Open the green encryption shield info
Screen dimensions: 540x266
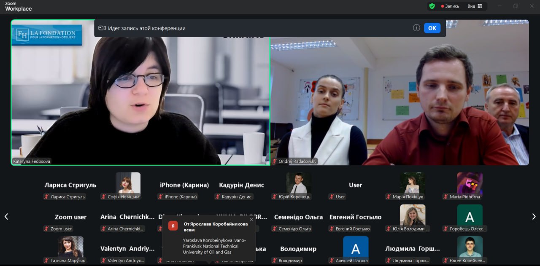[432, 6]
